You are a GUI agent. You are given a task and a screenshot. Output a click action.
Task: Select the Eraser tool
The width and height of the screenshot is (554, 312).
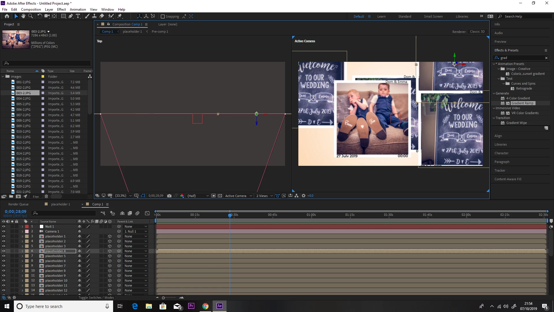click(102, 16)
